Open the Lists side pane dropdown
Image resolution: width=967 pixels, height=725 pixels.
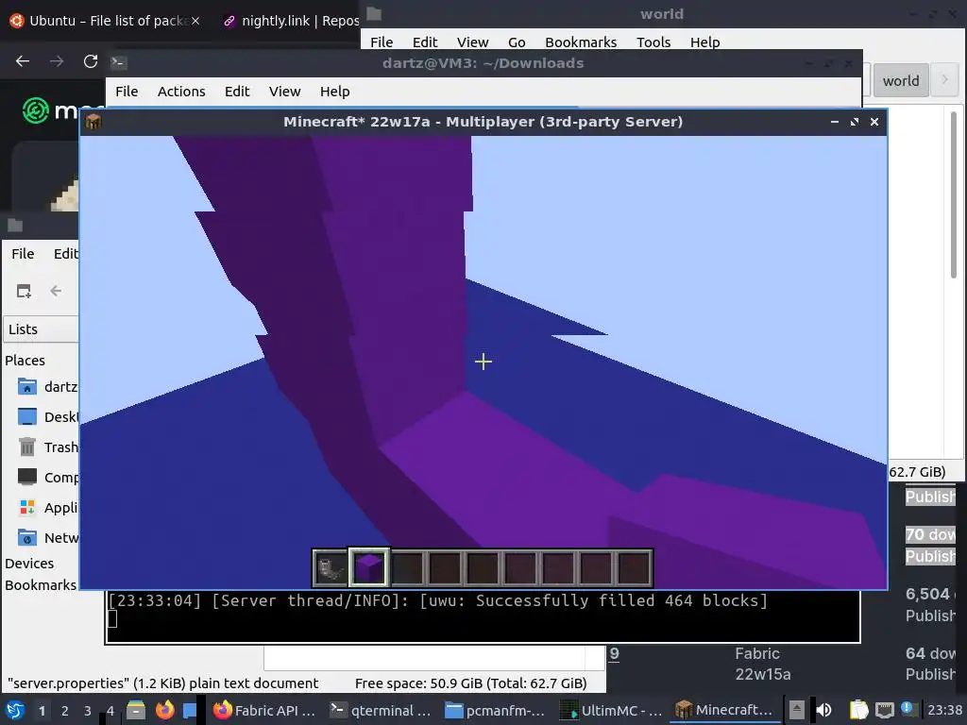point(42,329)
